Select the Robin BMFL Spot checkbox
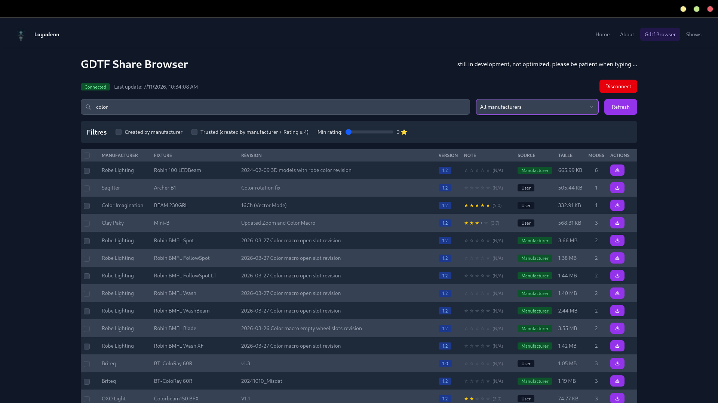Viewport: 718px width, 403px height. (x=87, y=241)
